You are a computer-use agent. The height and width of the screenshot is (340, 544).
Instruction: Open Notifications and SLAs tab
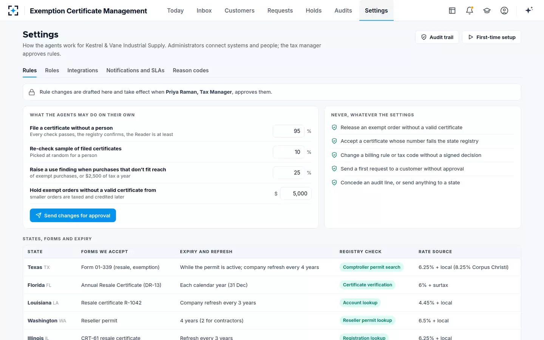tap(135, 70)
